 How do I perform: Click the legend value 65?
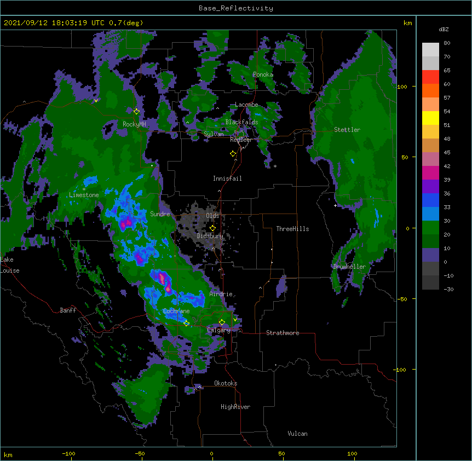click(447, 71)
